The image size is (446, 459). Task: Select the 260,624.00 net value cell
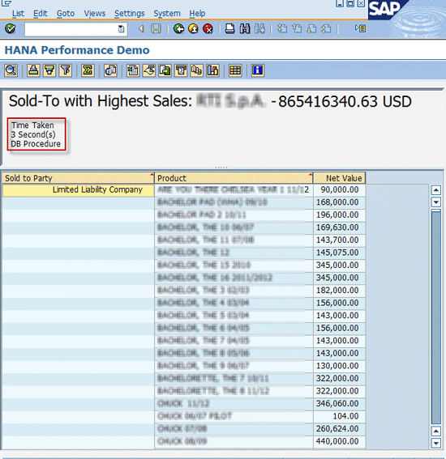coord(340,429)
